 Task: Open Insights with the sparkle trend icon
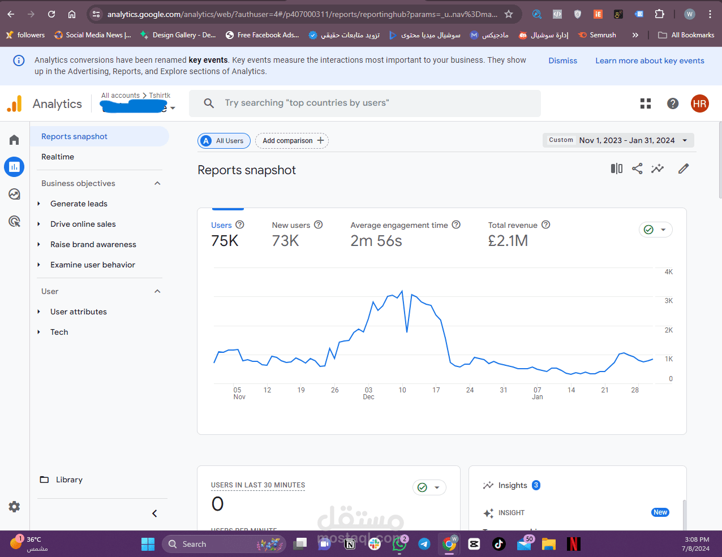tap(657, 169)
